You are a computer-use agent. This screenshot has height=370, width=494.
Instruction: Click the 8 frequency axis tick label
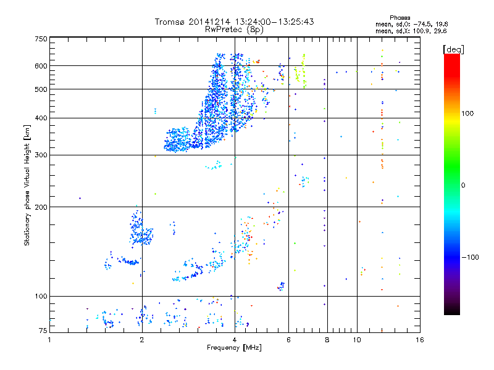327,340
